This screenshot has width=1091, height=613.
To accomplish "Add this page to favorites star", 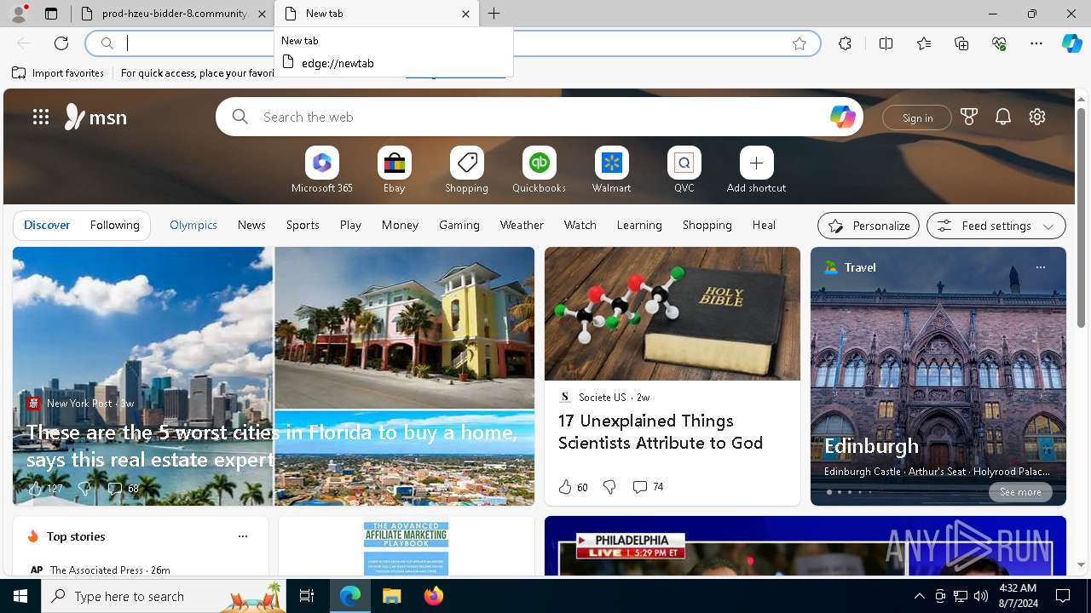I will pyautogui.click(x=799, y=43).
